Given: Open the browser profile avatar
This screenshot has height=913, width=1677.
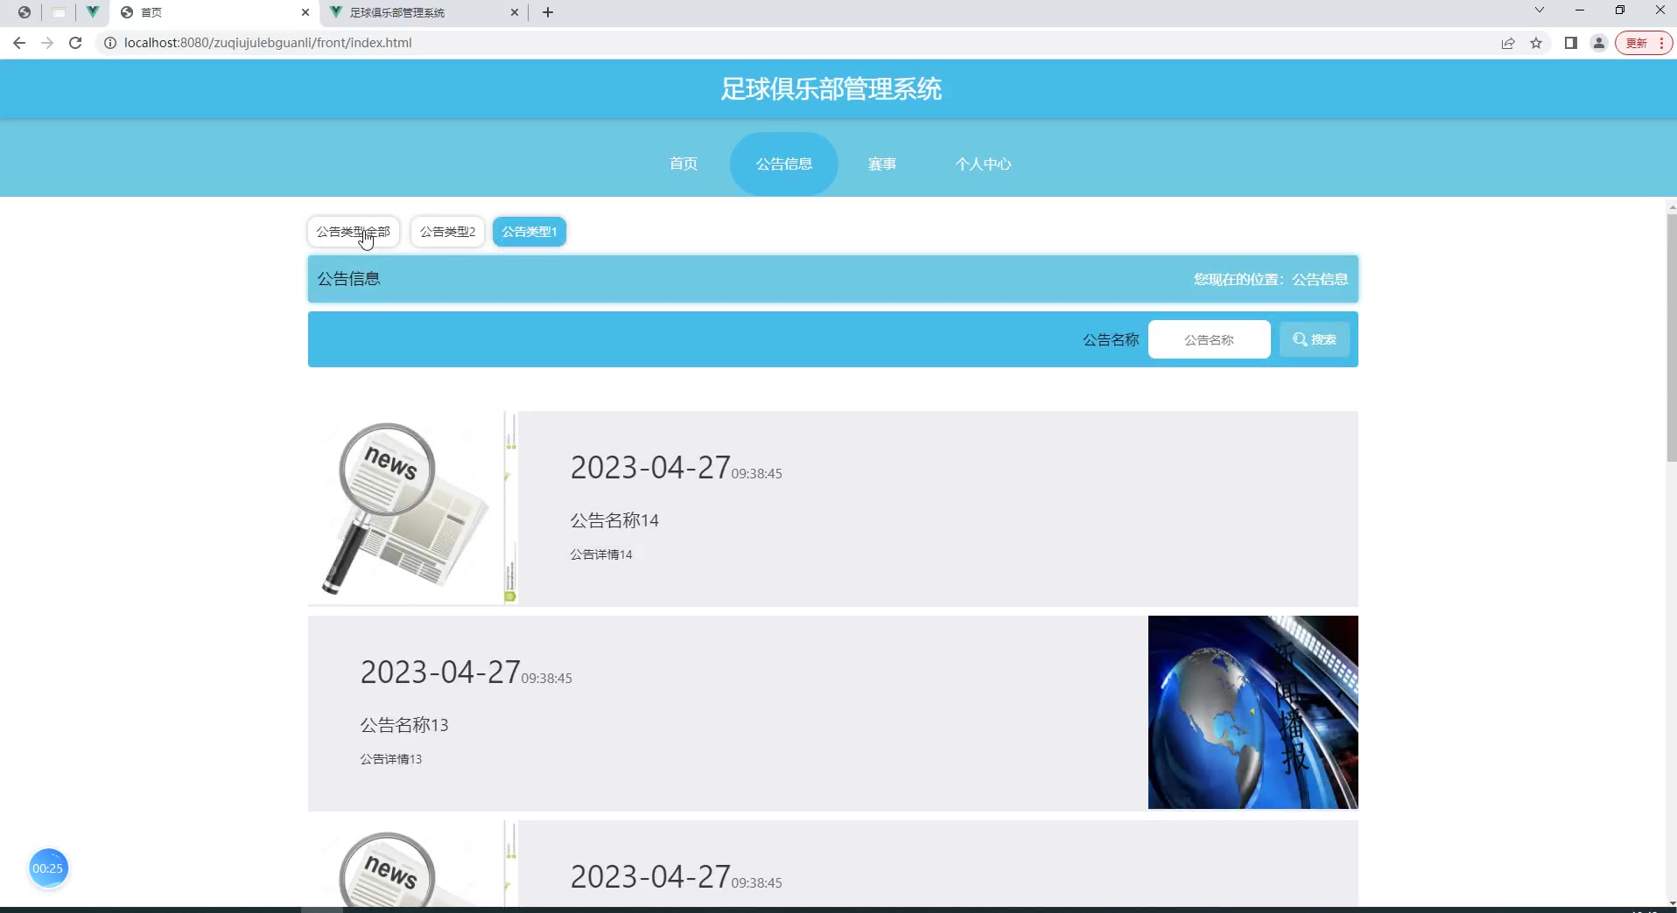Looking at the screenshot, I should [1599, 43].
